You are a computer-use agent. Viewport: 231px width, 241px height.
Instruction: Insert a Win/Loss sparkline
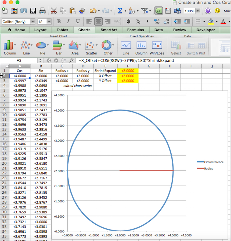point(157,48)
